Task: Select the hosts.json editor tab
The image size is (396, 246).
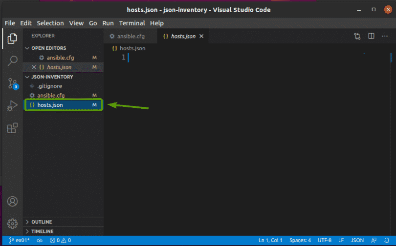Action: tap(183, 36)
